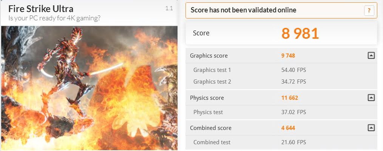Viewport: 383px width, 151px height.
Task: Select the Physics score value 11 662
Action: coord(289,98)
